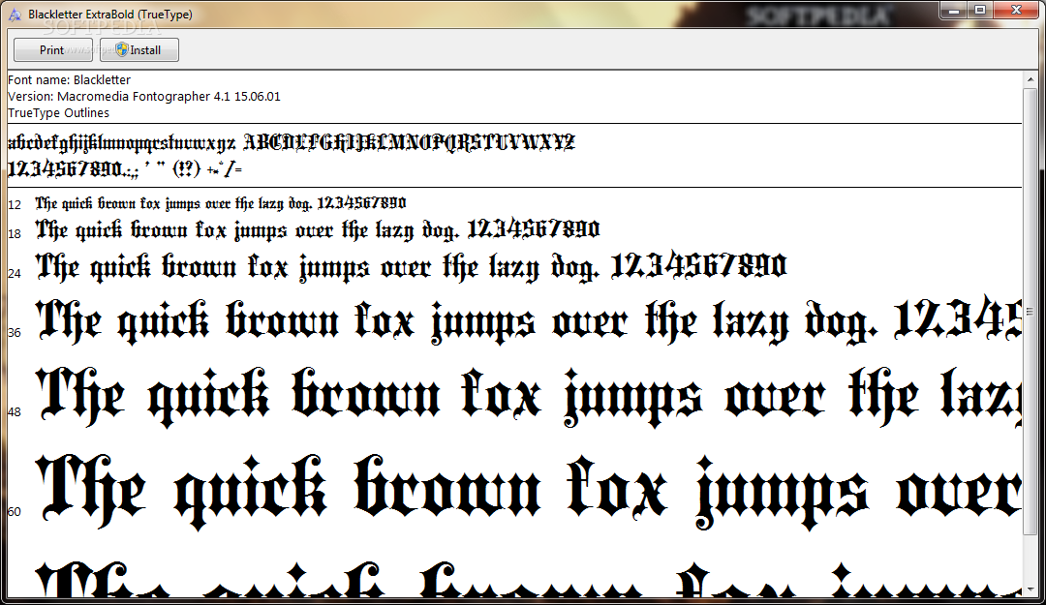
Task: Click the 12-point quick brown fox sample
Action: [x=221, y=202]
